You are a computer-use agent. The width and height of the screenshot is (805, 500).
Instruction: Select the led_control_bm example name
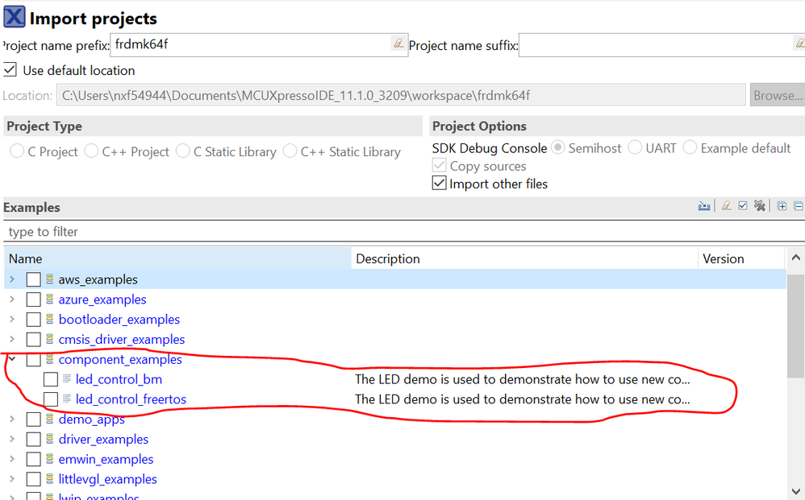click(x=119, y=379)
